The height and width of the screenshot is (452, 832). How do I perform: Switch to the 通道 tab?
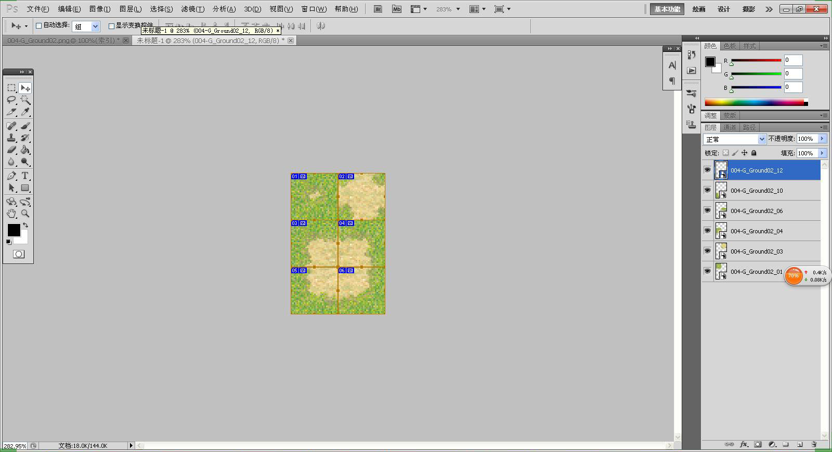730,127
